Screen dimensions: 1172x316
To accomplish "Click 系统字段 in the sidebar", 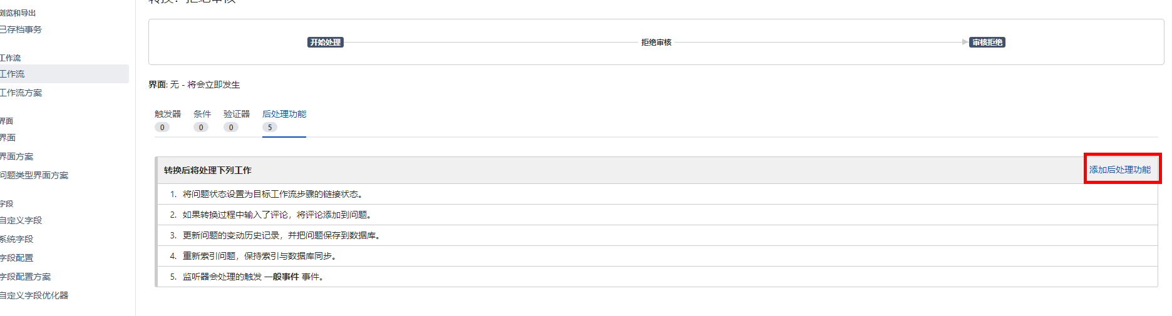I will coord(17,239).
